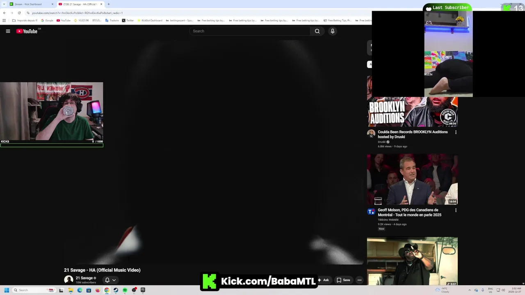Click the Télécino Webtélé channel name

pyautogui.click(x=388, y=220)
